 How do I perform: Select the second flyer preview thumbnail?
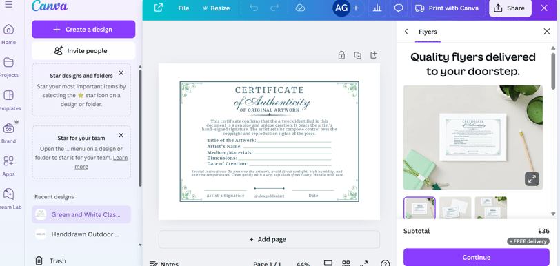pyautogui.click(x=455, y=208)
